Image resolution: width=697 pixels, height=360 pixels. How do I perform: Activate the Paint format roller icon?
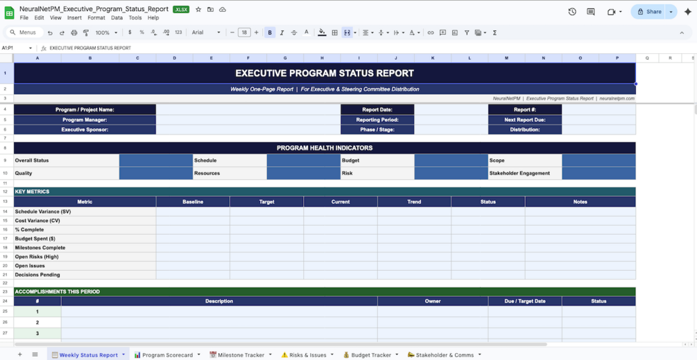[x=86, y=33]
